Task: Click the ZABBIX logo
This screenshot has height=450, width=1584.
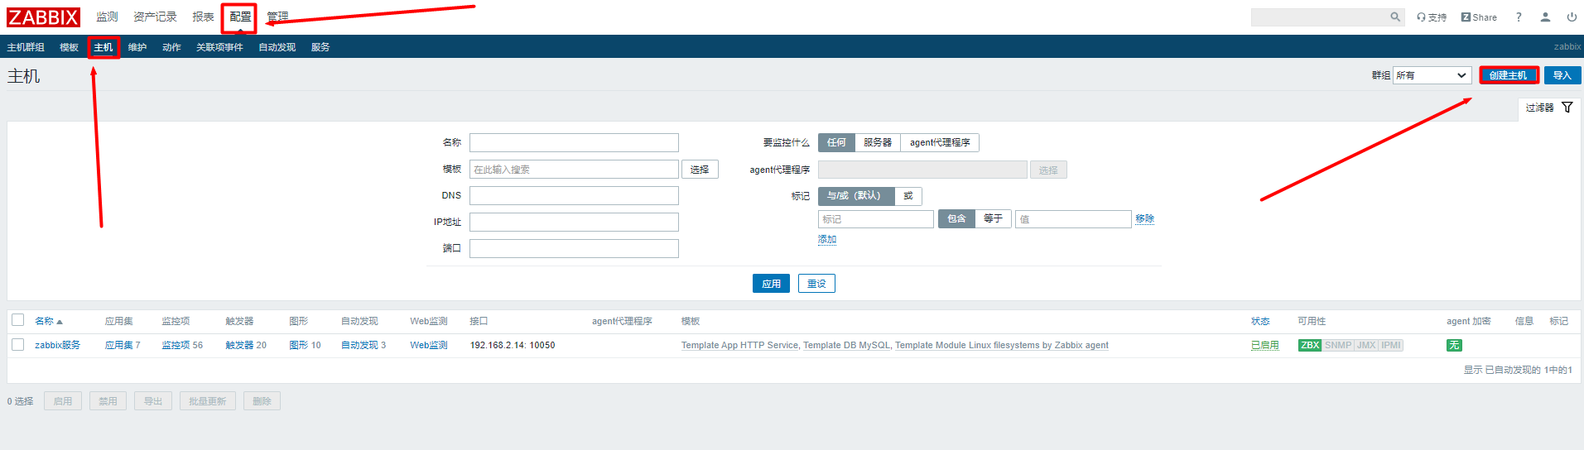Action: [x=44, y=17]
